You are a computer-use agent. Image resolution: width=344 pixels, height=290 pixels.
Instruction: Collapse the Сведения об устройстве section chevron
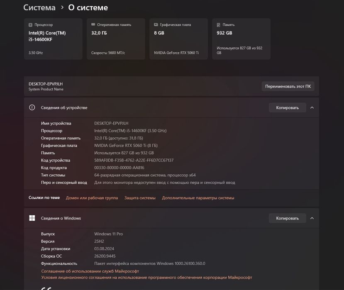[312, 107]
